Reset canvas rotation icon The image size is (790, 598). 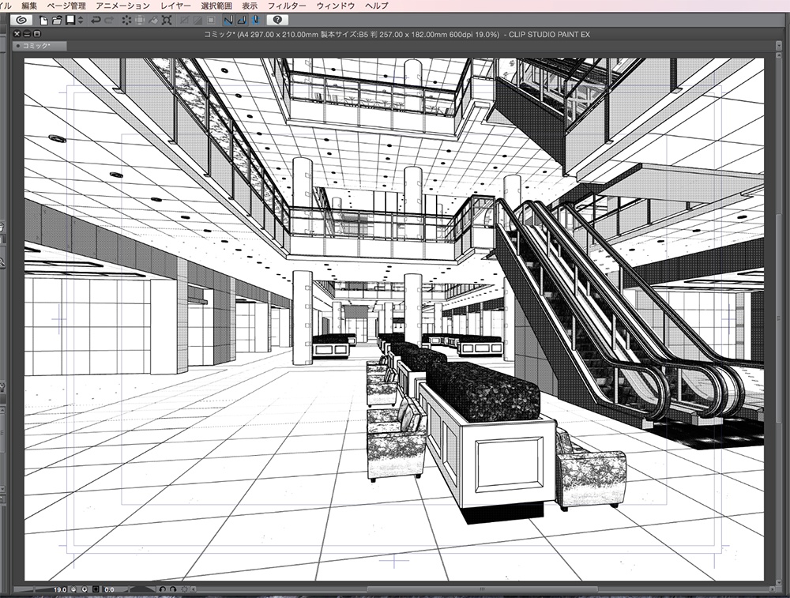pyautogui.click(x=184, y=589)
